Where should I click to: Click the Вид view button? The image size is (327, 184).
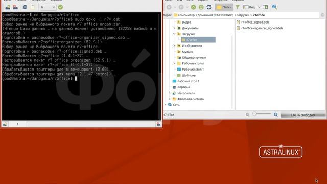(249, 7)
